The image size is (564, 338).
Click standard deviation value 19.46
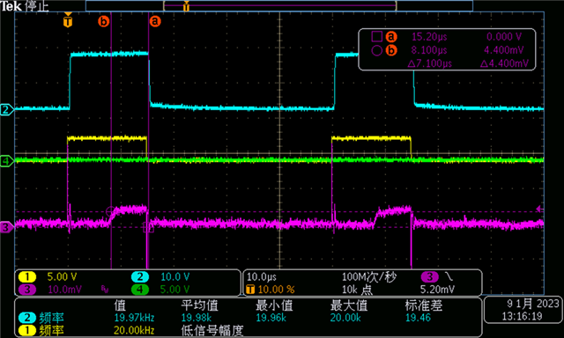pos(418,318)
